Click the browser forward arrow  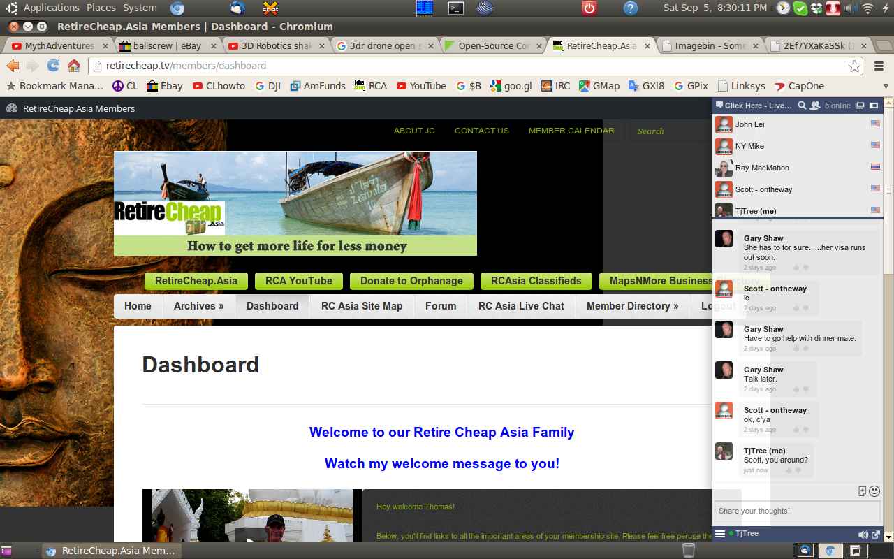pyautogui.click(x=32, y=66)
